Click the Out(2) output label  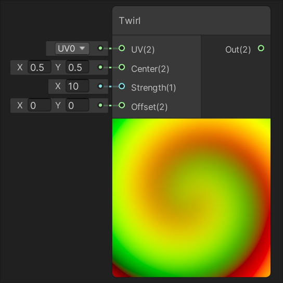(x=238, y=50)
